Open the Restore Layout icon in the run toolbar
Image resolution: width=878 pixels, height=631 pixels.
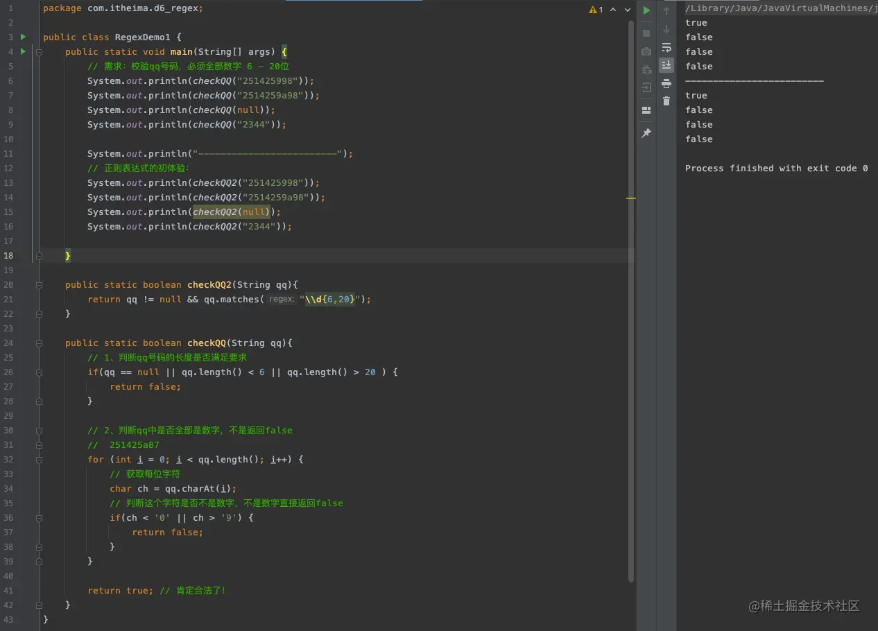click(x=646, y=110)
